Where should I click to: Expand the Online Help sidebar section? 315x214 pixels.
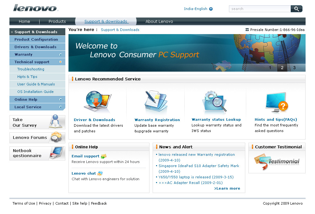tap(60, 99)
